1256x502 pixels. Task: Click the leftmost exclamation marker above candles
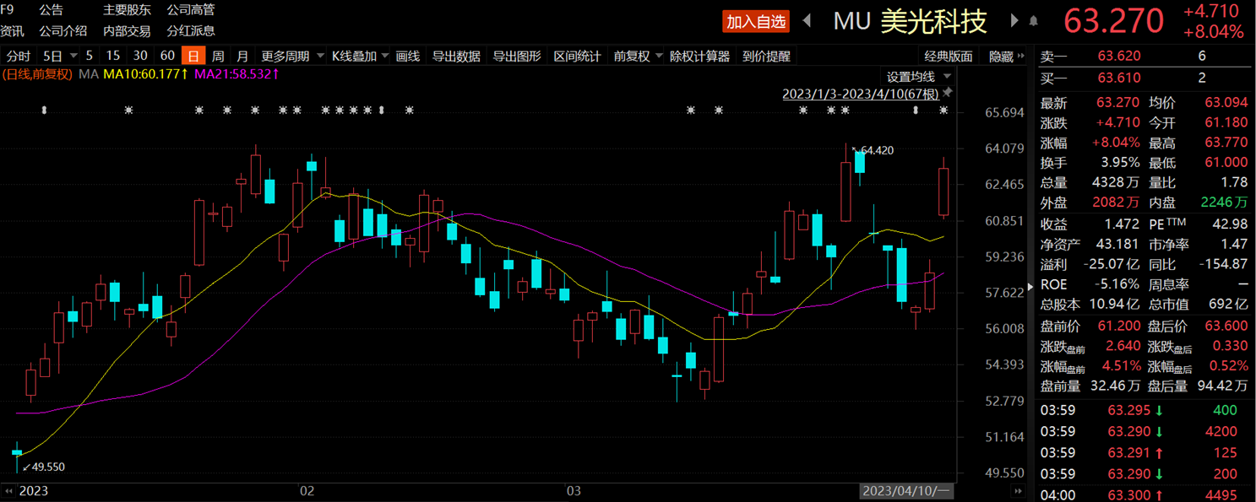[44, 111]
